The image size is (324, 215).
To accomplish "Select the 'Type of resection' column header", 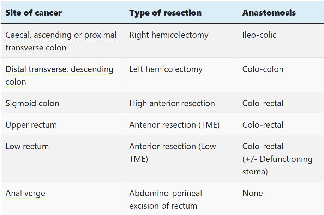I will (x=165, y=13).
